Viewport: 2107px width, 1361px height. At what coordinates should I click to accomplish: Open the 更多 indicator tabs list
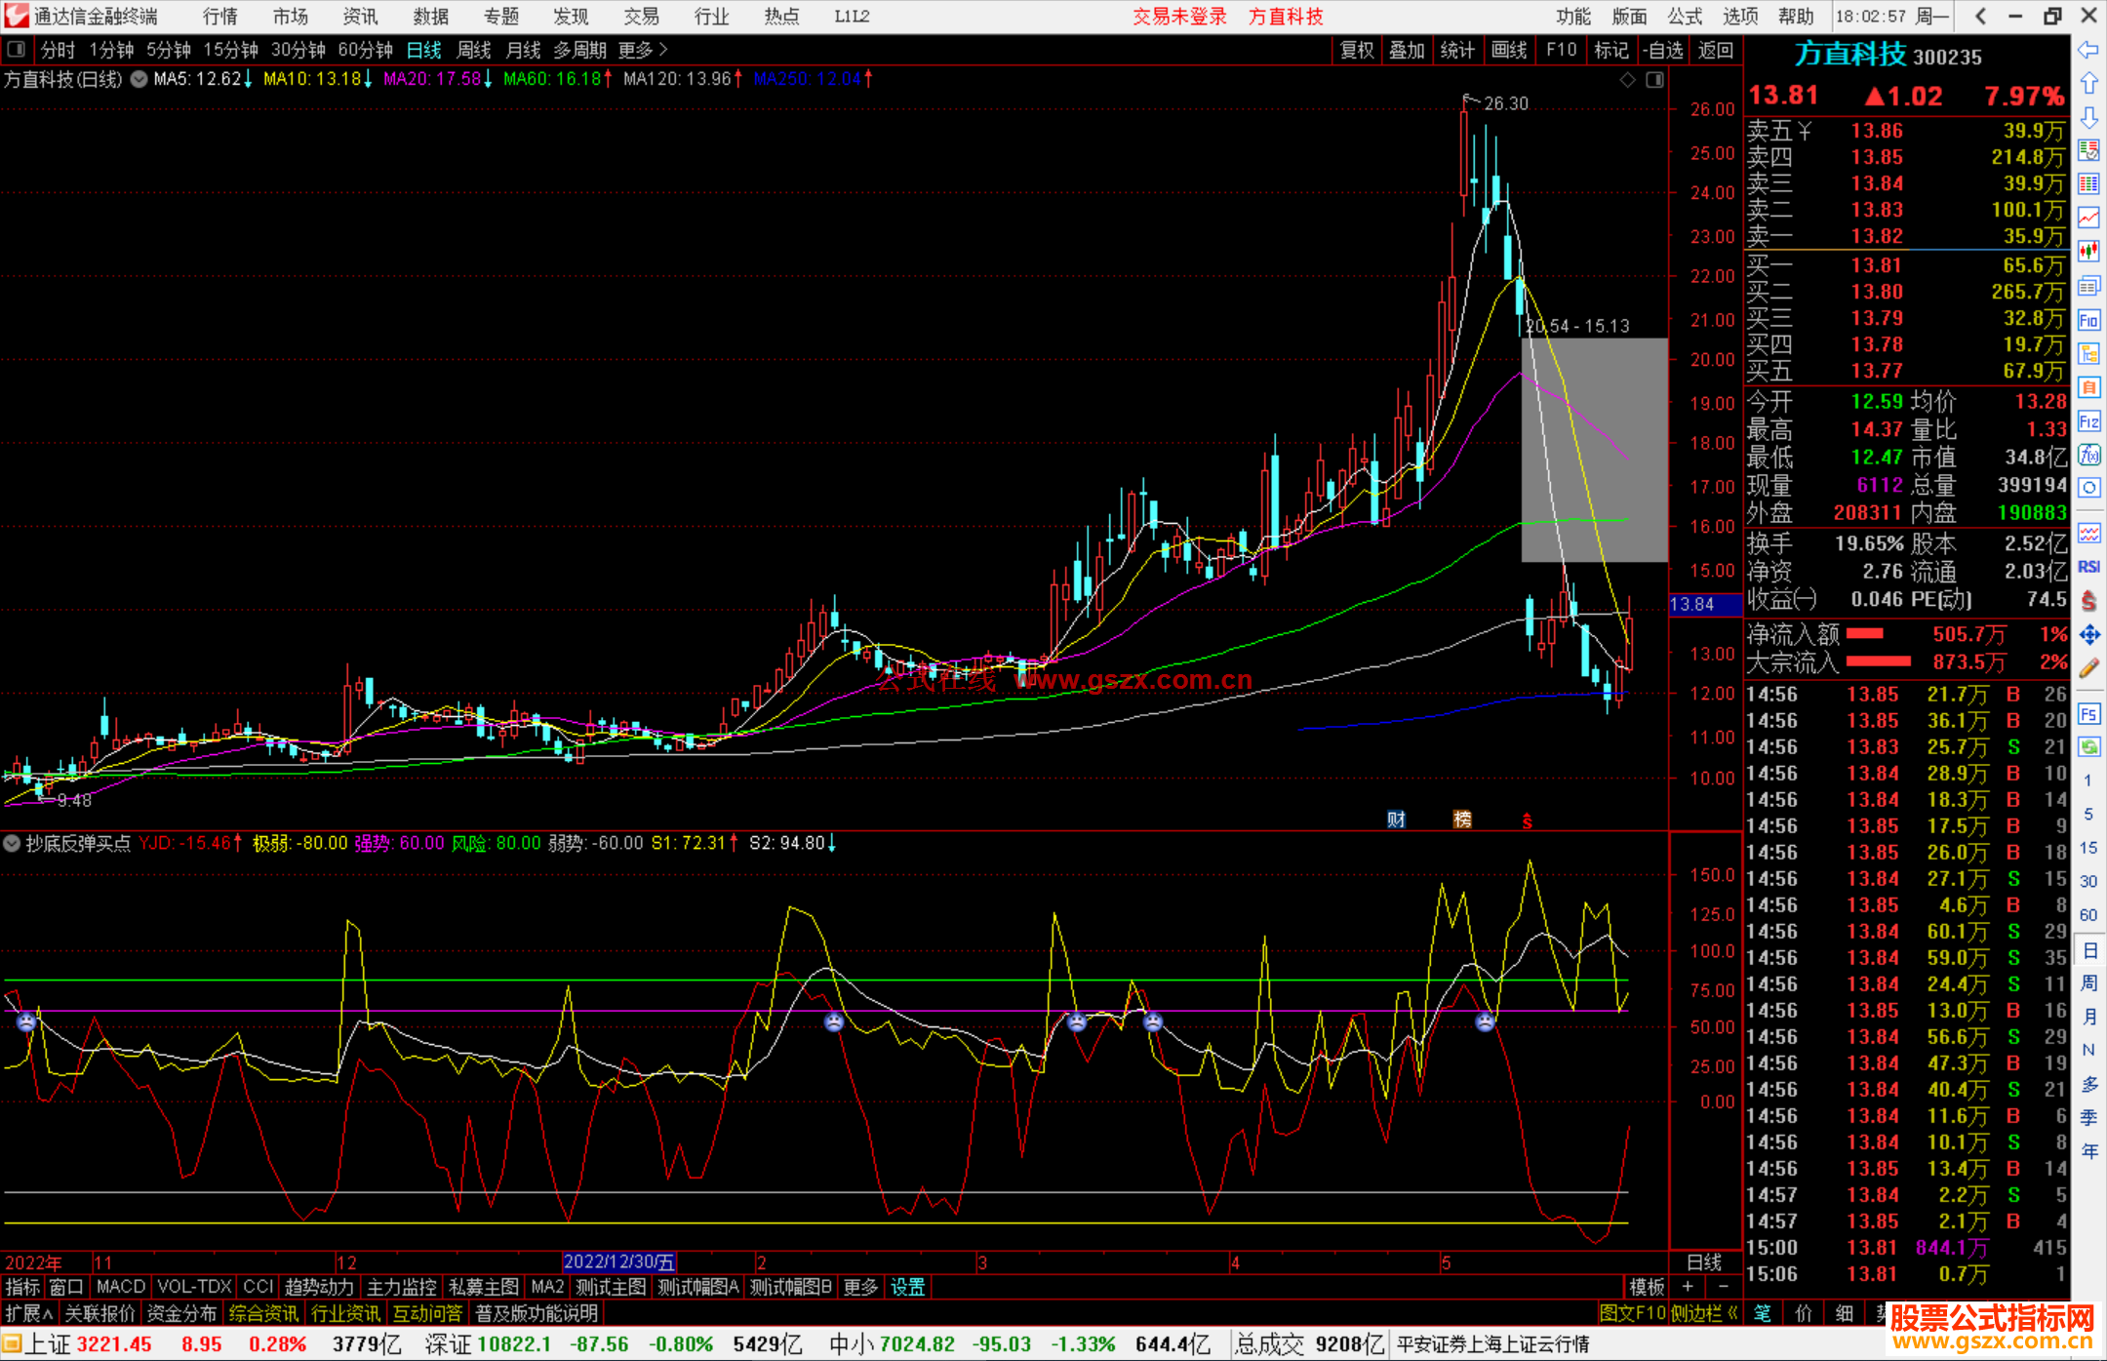(x=859, y=1287)
